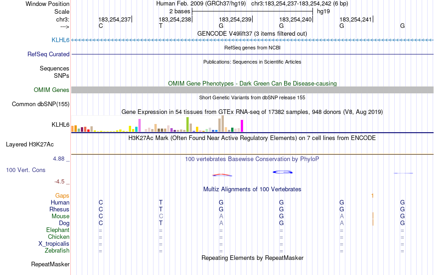This screenshot has width=434, height=275.
Task: Click the RefSeq Curated horizontal gene line
Action: 253,54
